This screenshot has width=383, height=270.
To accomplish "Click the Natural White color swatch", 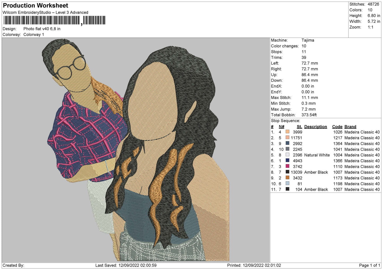I will (x=287, y=155).
